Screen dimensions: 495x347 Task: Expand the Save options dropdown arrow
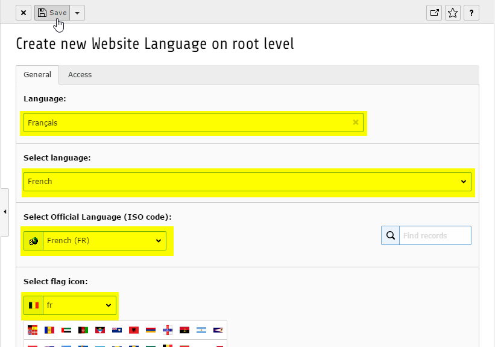pyautogui.click(x=78, y=13)
